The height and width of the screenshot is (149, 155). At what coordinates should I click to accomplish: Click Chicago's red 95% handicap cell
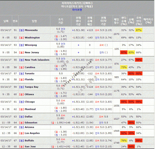(124, 102)
